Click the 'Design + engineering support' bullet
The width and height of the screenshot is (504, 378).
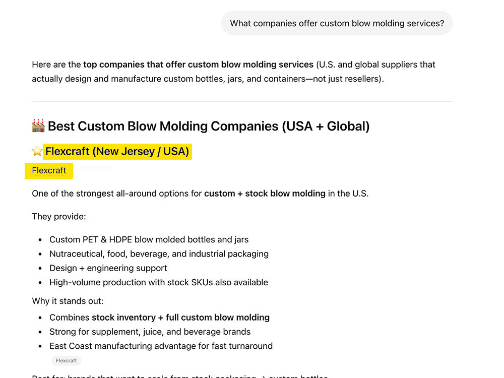click(108, 268)
